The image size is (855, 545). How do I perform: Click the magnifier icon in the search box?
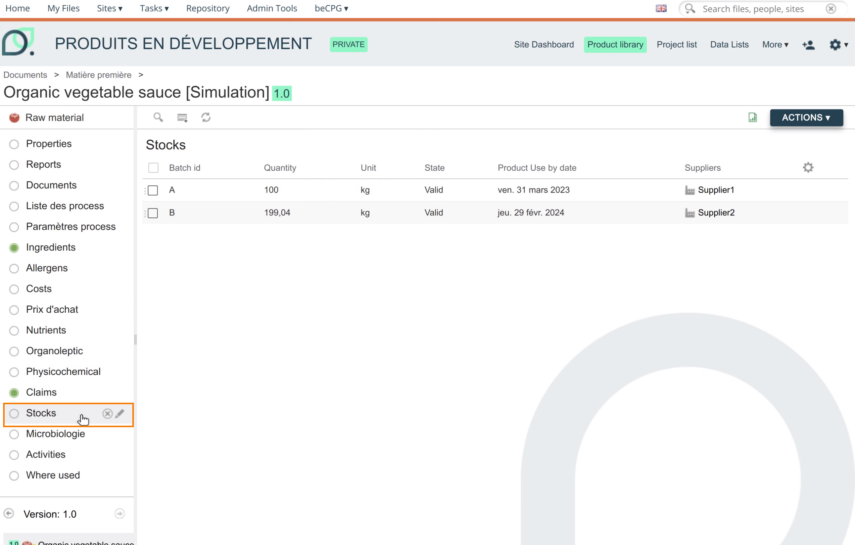[689, 9]
